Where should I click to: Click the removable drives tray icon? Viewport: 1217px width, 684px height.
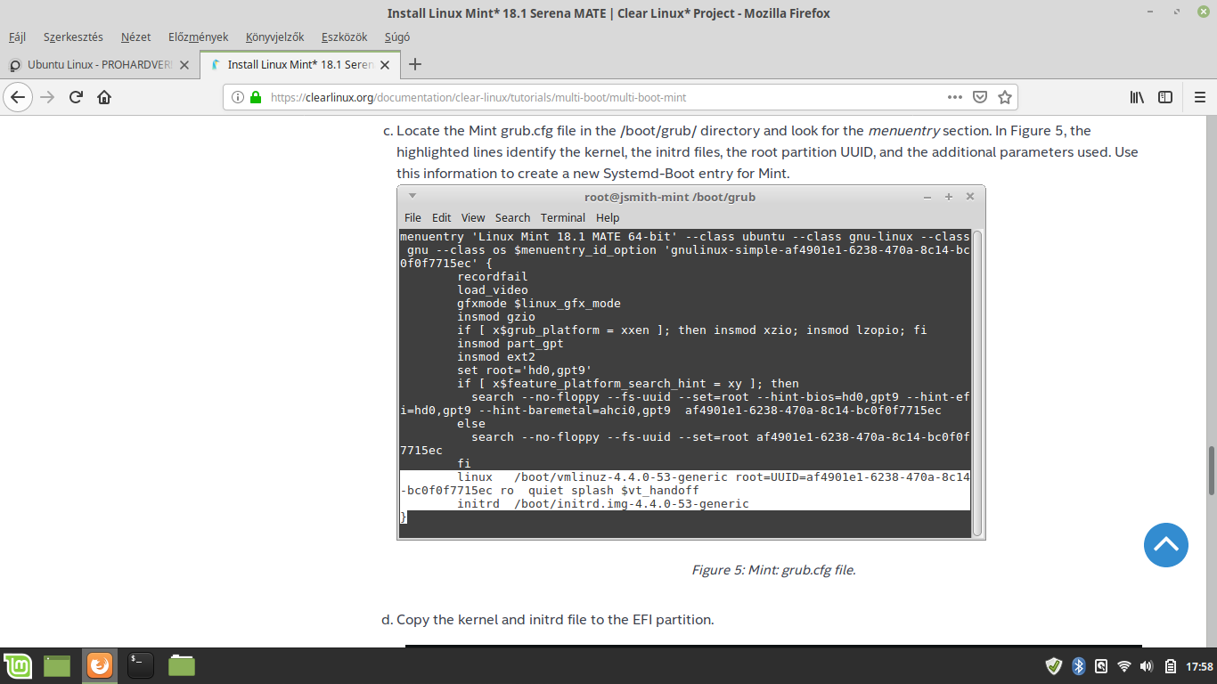coord(1101,665)
